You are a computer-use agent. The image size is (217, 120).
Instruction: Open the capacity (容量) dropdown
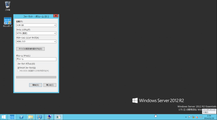click(36, 25)
